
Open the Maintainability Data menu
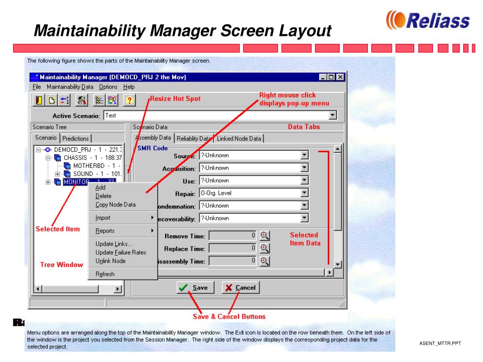(x=70, y=87)
